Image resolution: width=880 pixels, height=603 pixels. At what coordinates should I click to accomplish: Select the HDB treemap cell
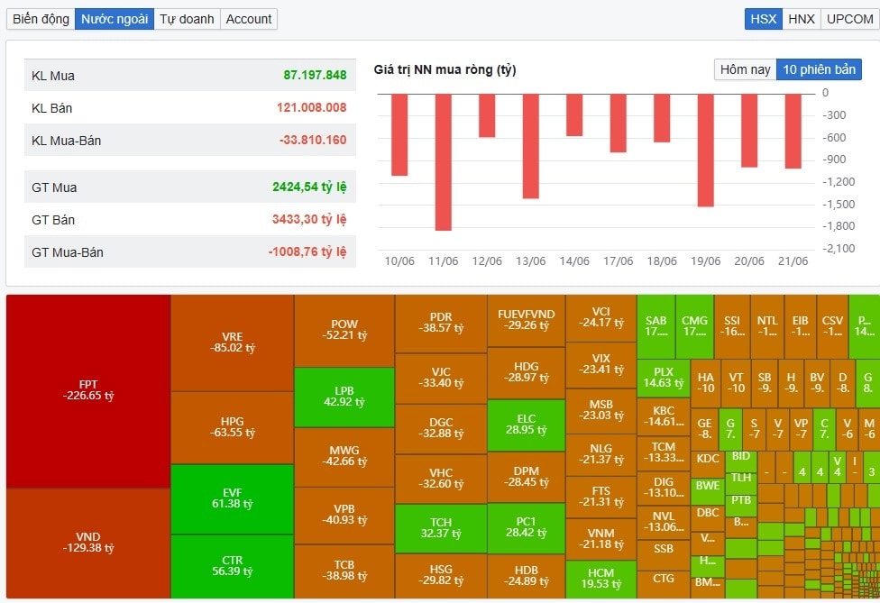(527, 576)
